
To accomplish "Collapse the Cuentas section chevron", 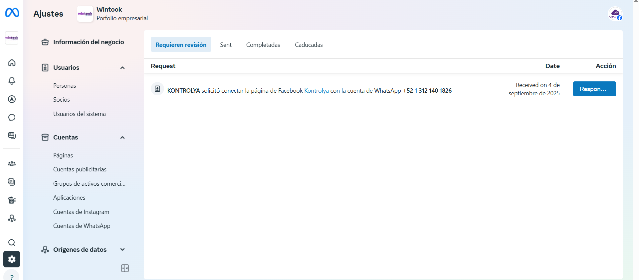I will 122,138.
